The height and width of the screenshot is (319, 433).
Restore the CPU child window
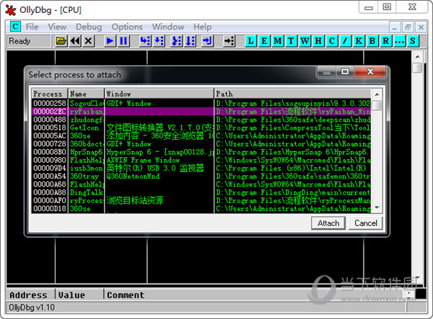point(408,27)
